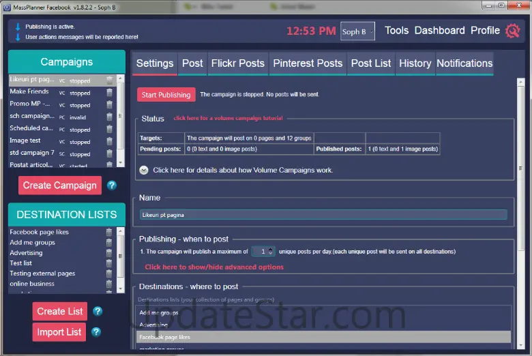Image resolution: width=532 pixels, height=356 pixels.
Task: Open Facebook page likes destination list
Action: 39,232
